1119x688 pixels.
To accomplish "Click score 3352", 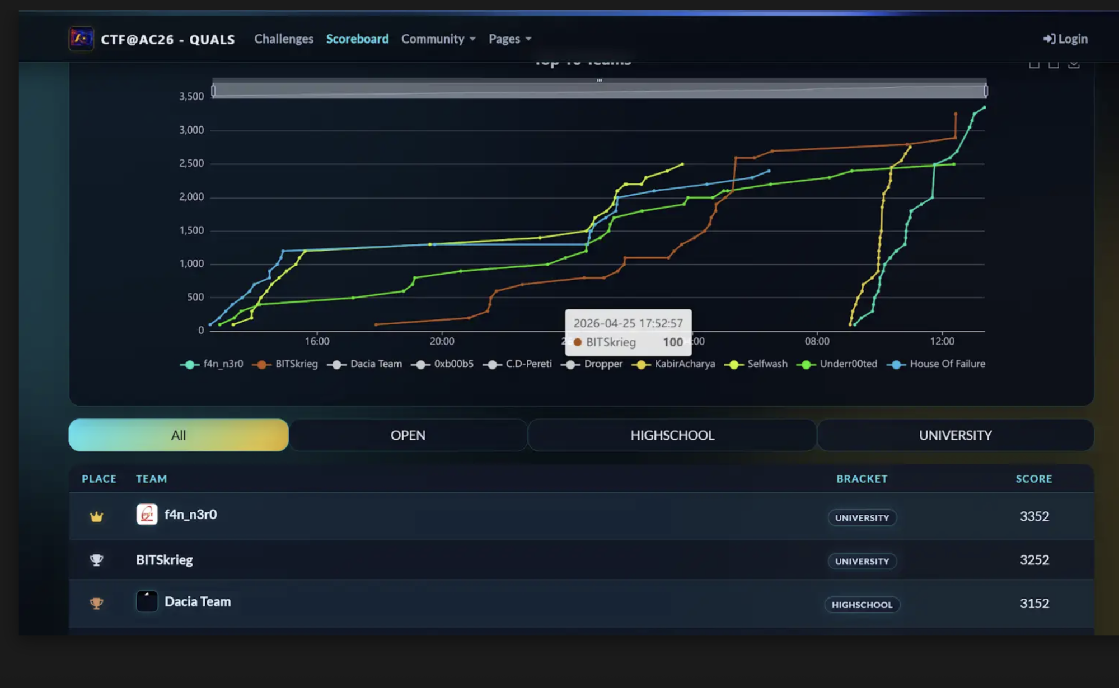I will 1034,517.
